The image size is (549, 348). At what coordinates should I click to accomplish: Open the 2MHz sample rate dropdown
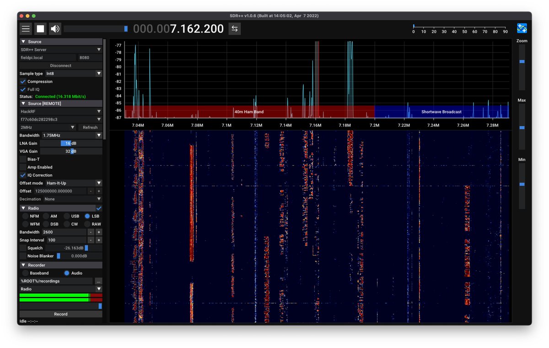point(48,127)
